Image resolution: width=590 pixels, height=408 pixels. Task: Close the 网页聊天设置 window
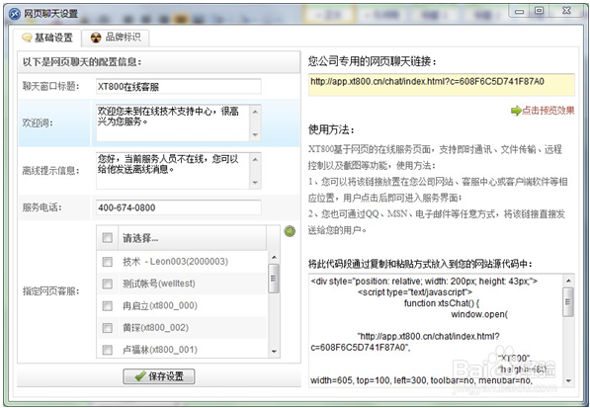[x=566, y=11]
